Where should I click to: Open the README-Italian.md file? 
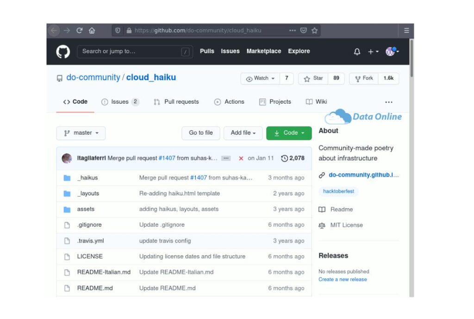(x=104, y=272)
